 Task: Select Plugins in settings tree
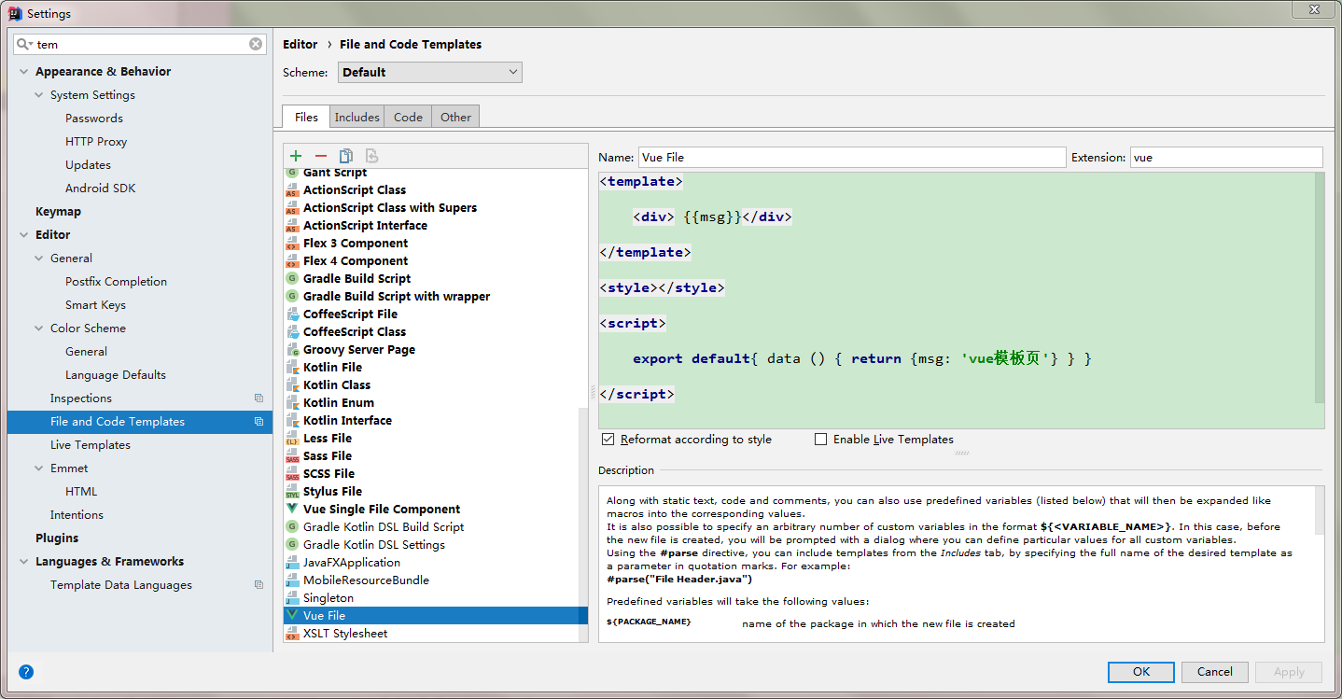[x=57, y=538]
